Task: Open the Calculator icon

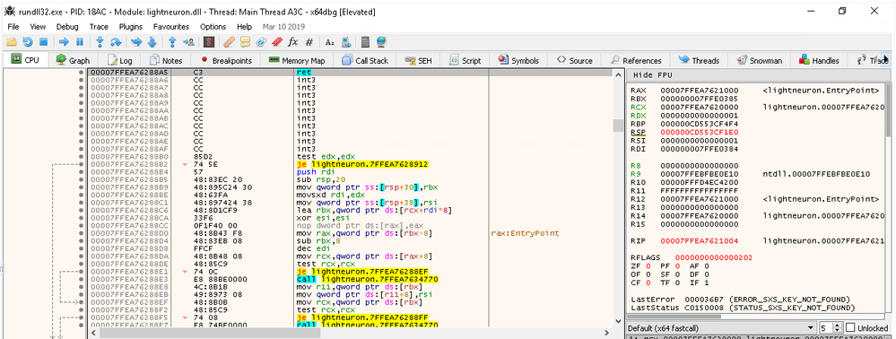Action: coord(366,42)
